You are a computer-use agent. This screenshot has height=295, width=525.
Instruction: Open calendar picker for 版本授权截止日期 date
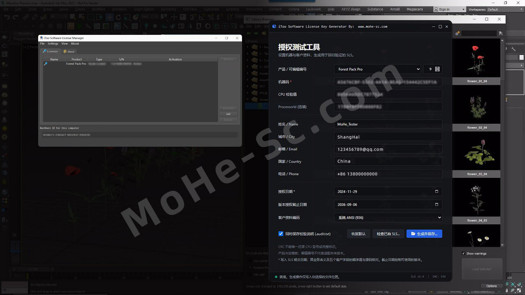(436, 204)
